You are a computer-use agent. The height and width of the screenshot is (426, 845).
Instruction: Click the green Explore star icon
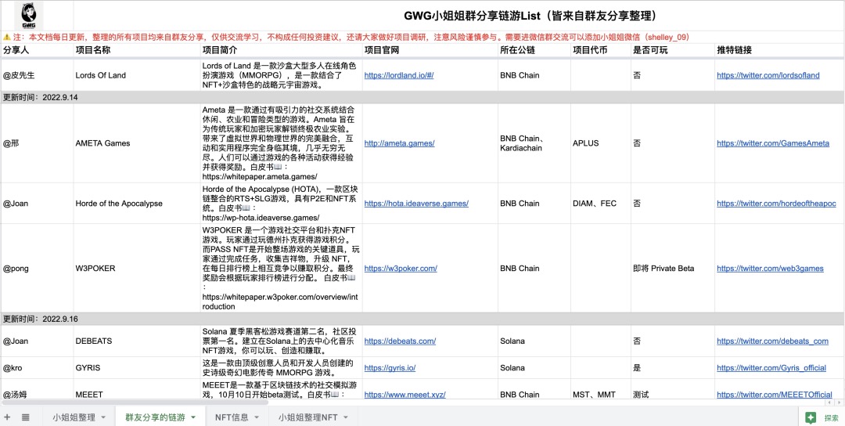click(810, 417)
